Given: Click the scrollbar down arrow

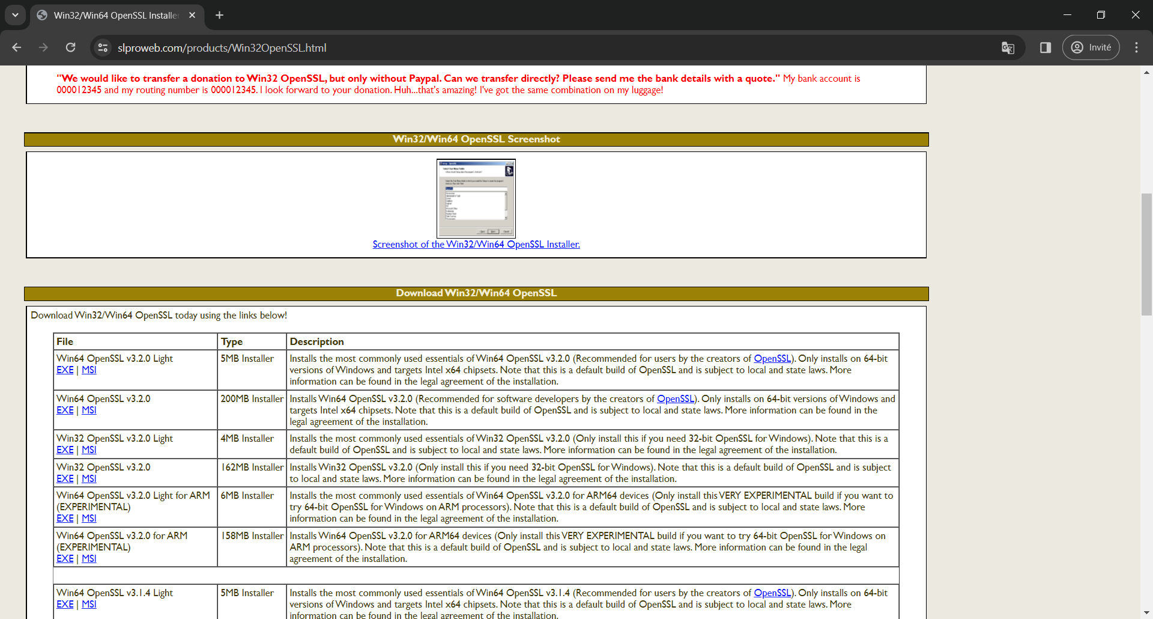Looking at the screenshot, I should coord(1146,612).
